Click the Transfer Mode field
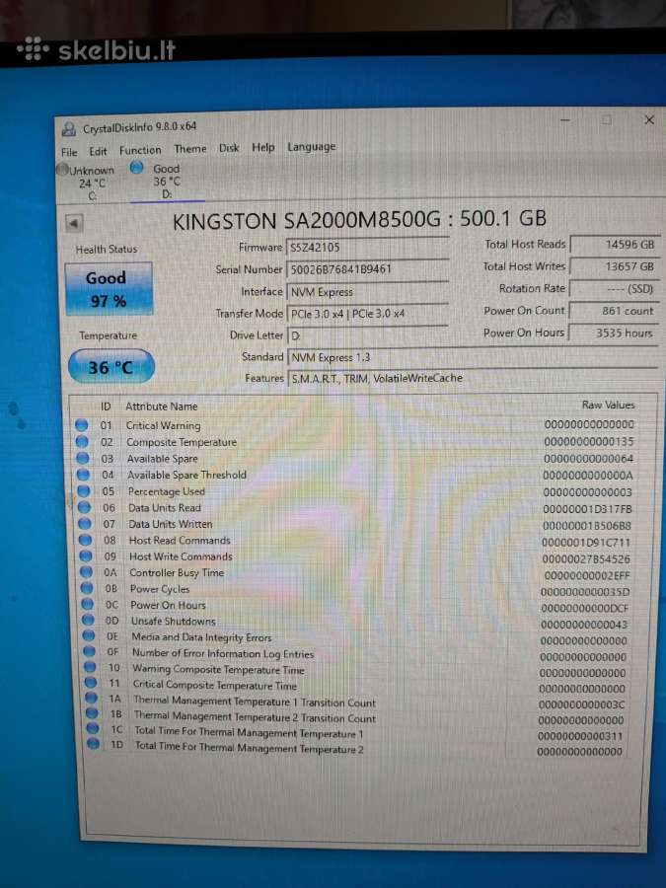666x888 pixels. point(368,313)
